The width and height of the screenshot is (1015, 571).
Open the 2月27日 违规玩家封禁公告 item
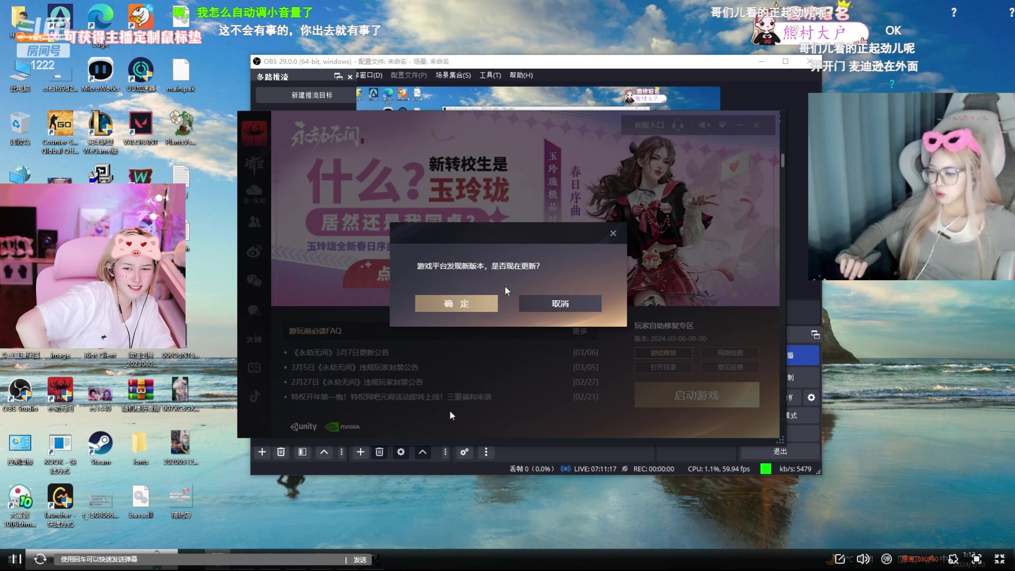[x=357, y=382]
